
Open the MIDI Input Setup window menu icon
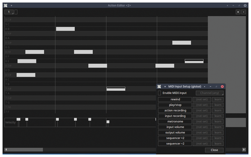[x=159, y=86]
